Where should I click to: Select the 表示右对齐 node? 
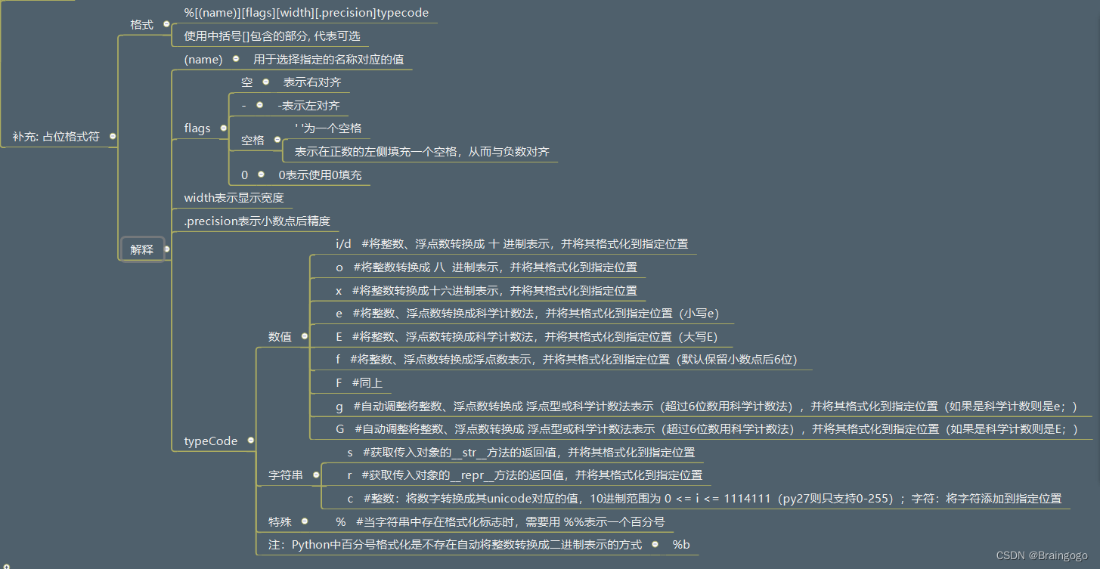click(x=313, y=82)
